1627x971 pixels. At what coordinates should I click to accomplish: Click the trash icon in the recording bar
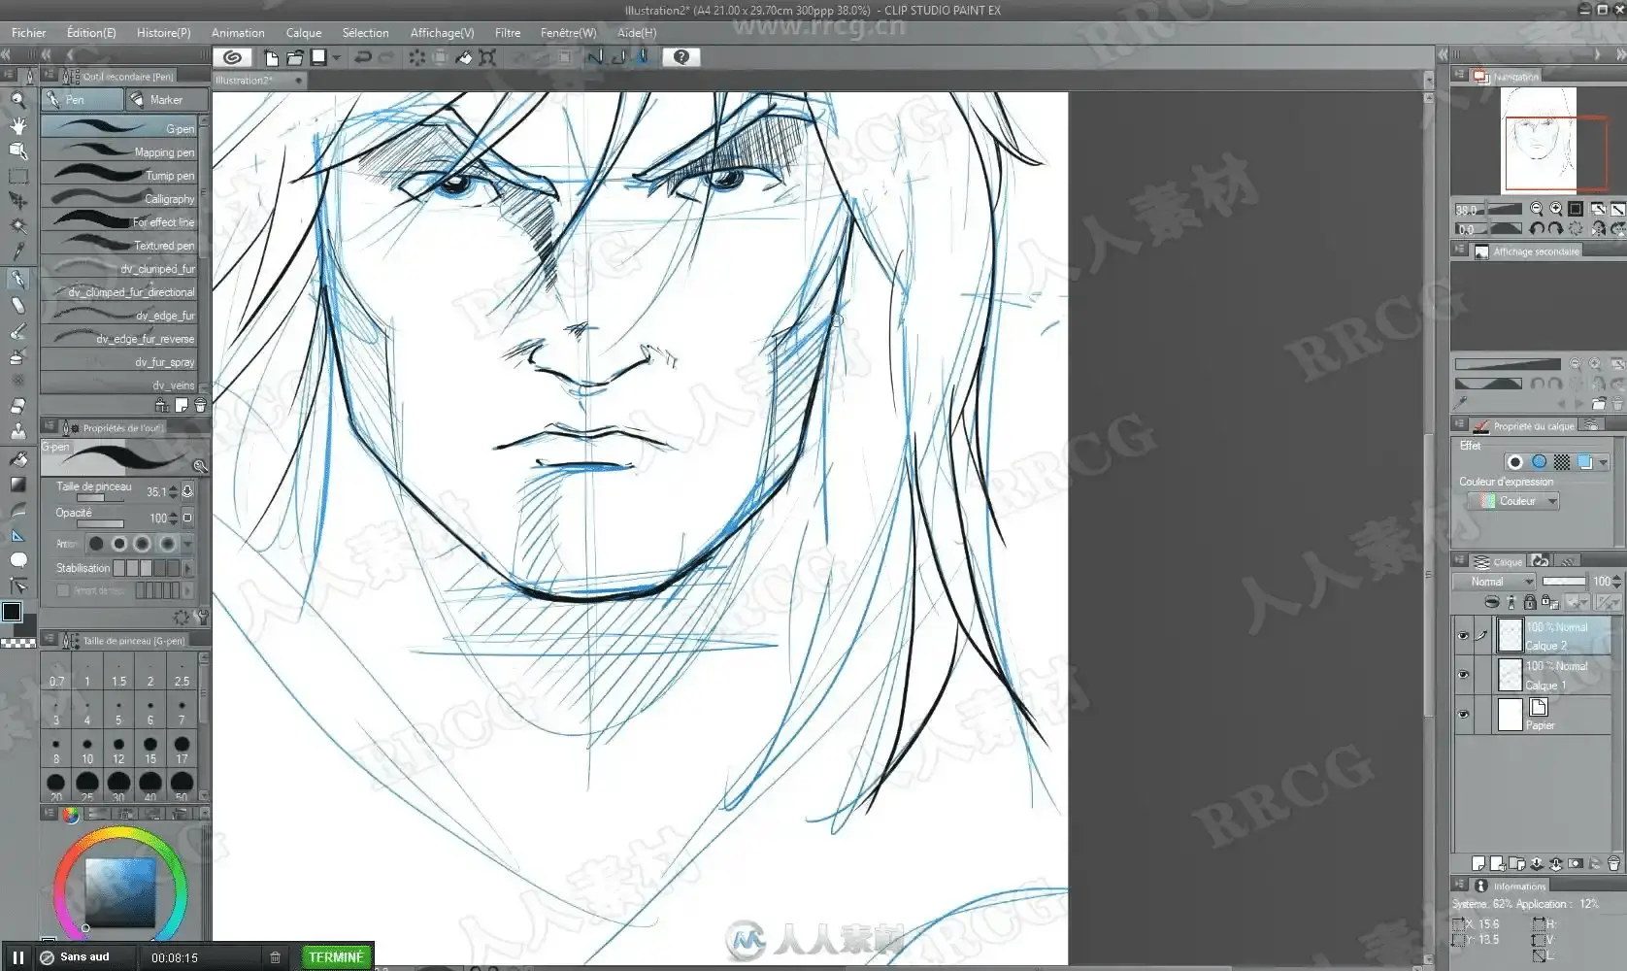point(275,957)
